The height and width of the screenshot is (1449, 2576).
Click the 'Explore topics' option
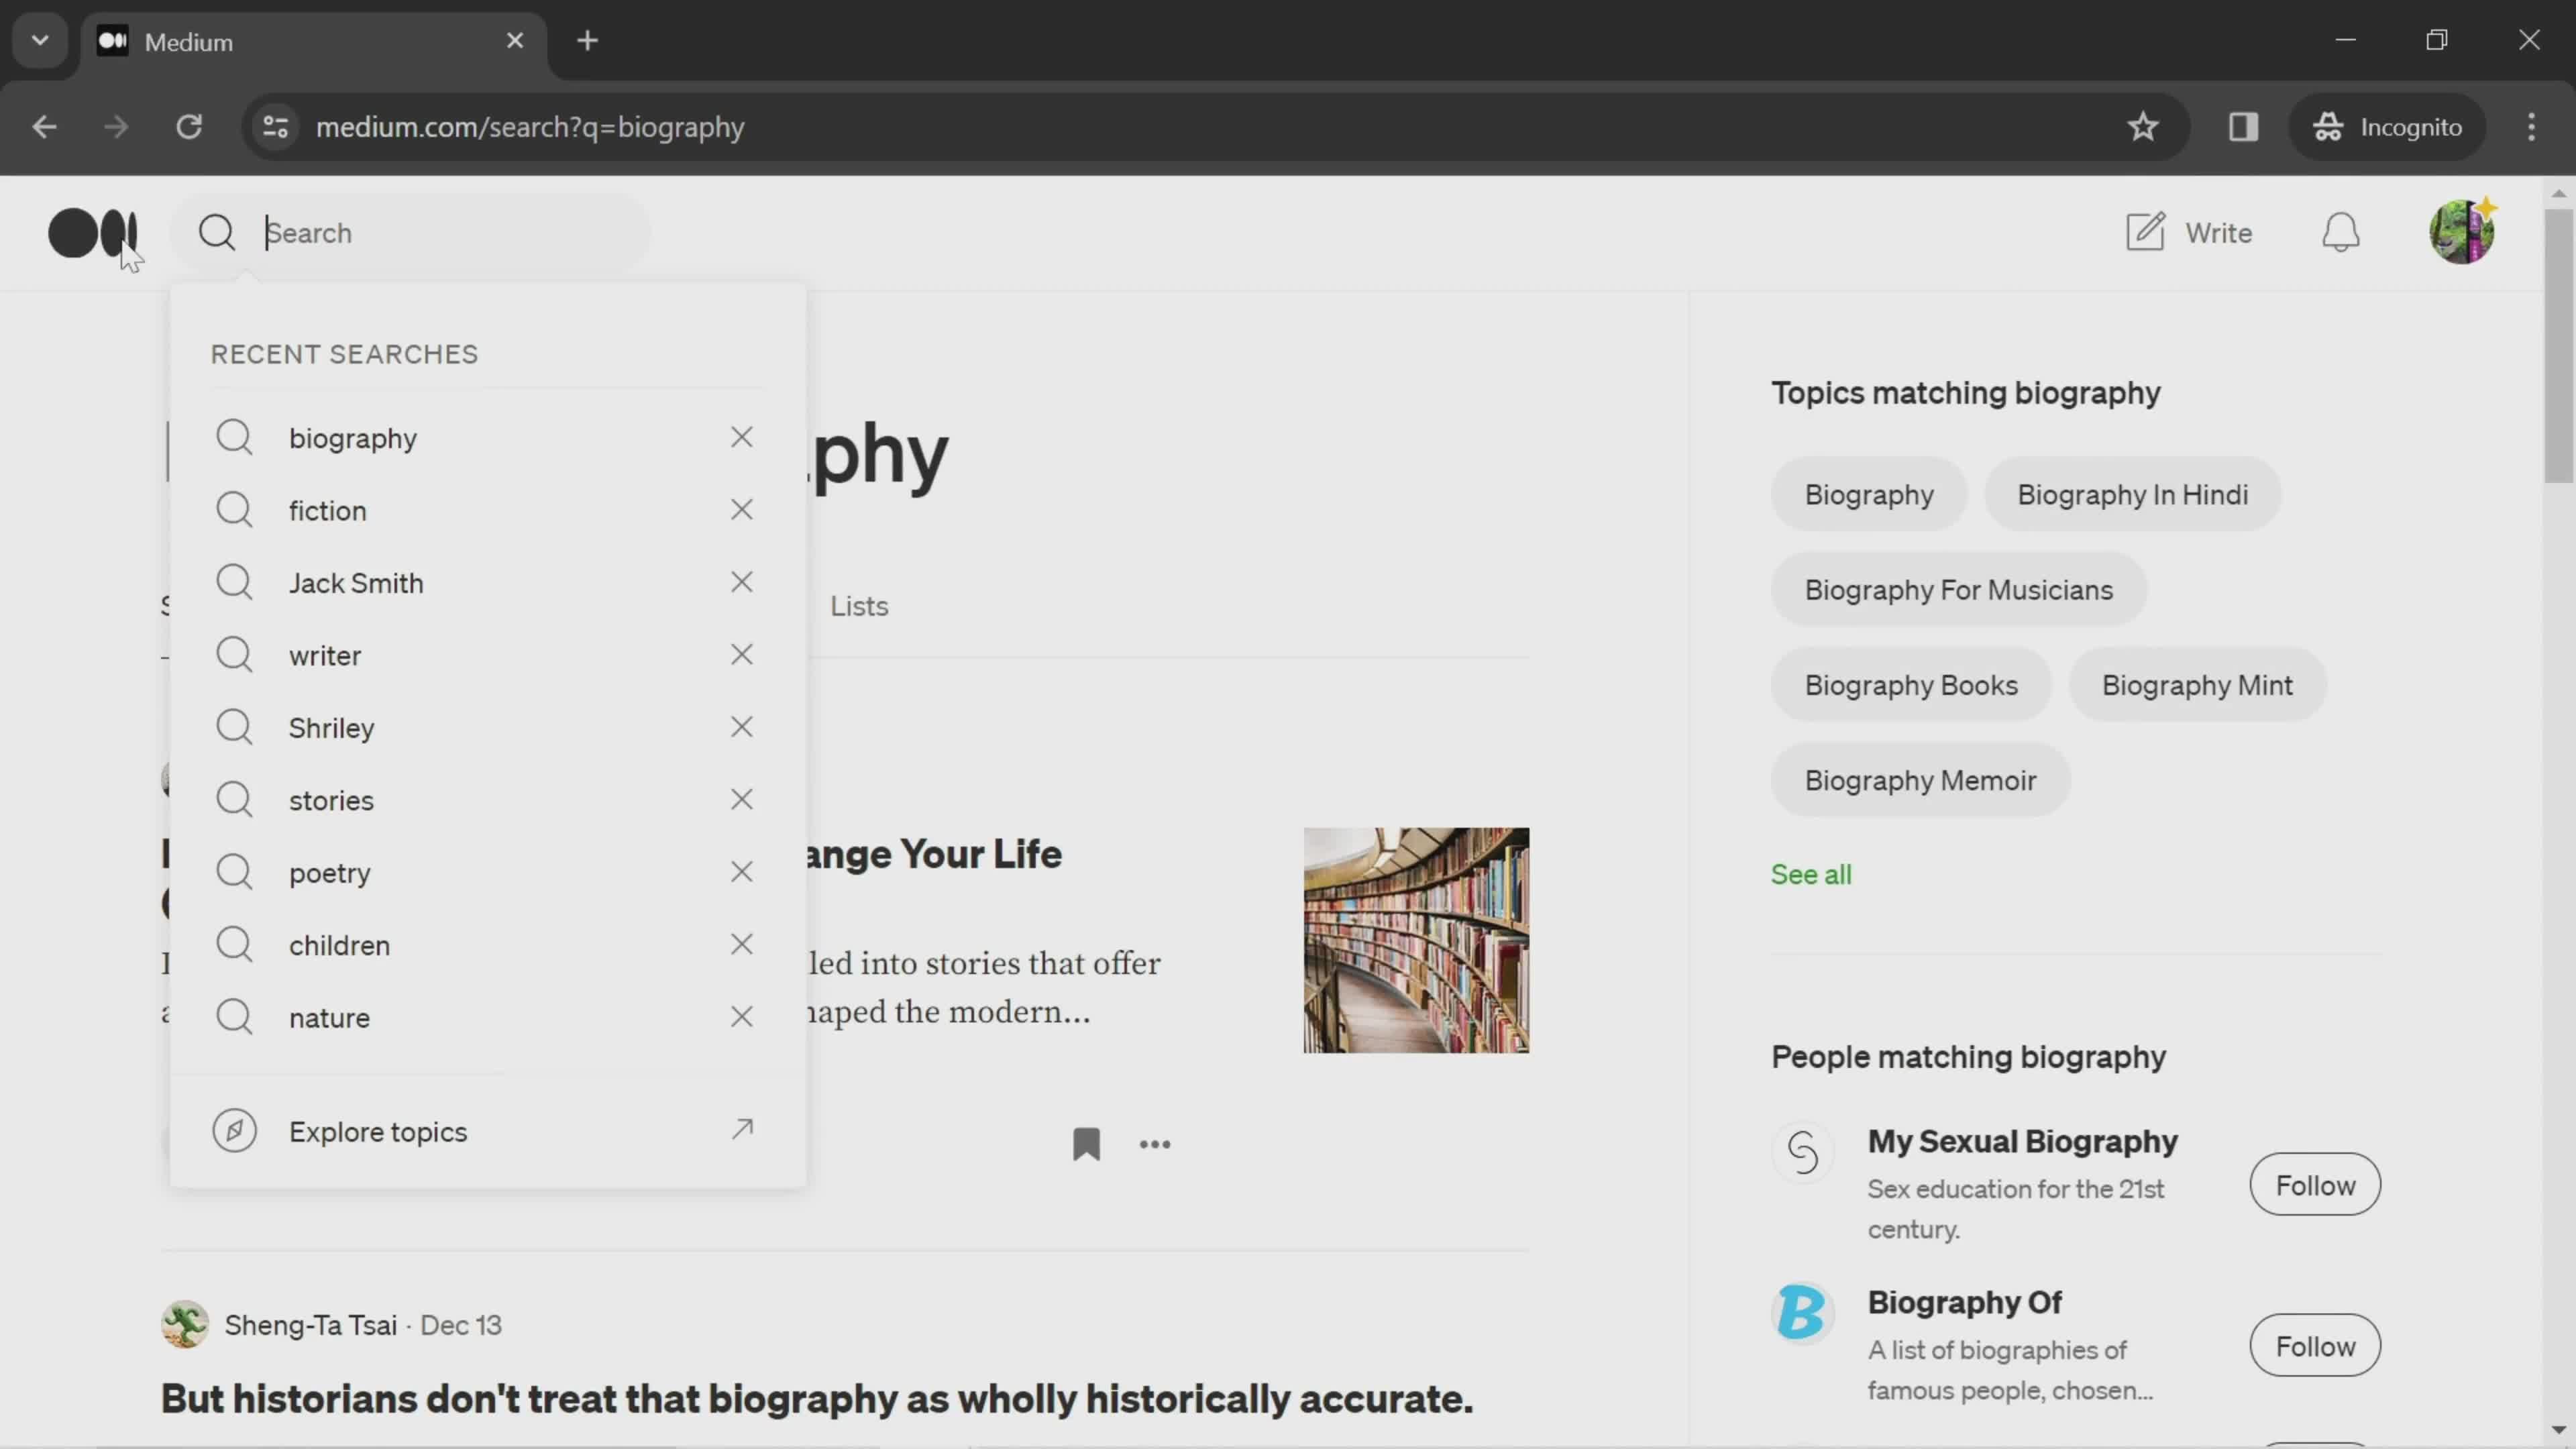377,1130
